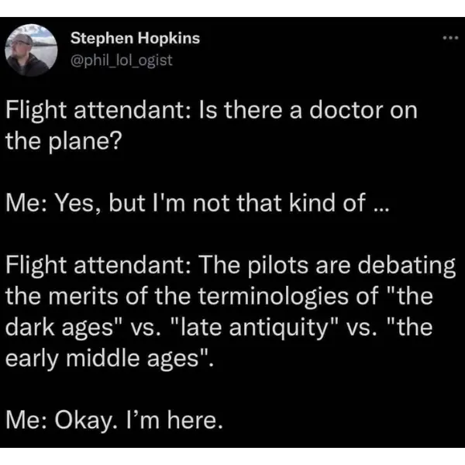This screenshot has width=465, height=465.
Task: Click the phrase "early middle ages"
Action: click(108, 358)
